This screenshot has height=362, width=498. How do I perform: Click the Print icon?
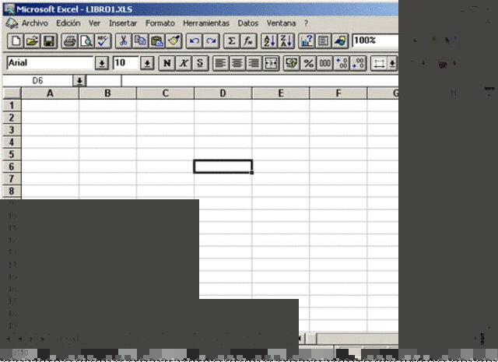click(69, 41)
